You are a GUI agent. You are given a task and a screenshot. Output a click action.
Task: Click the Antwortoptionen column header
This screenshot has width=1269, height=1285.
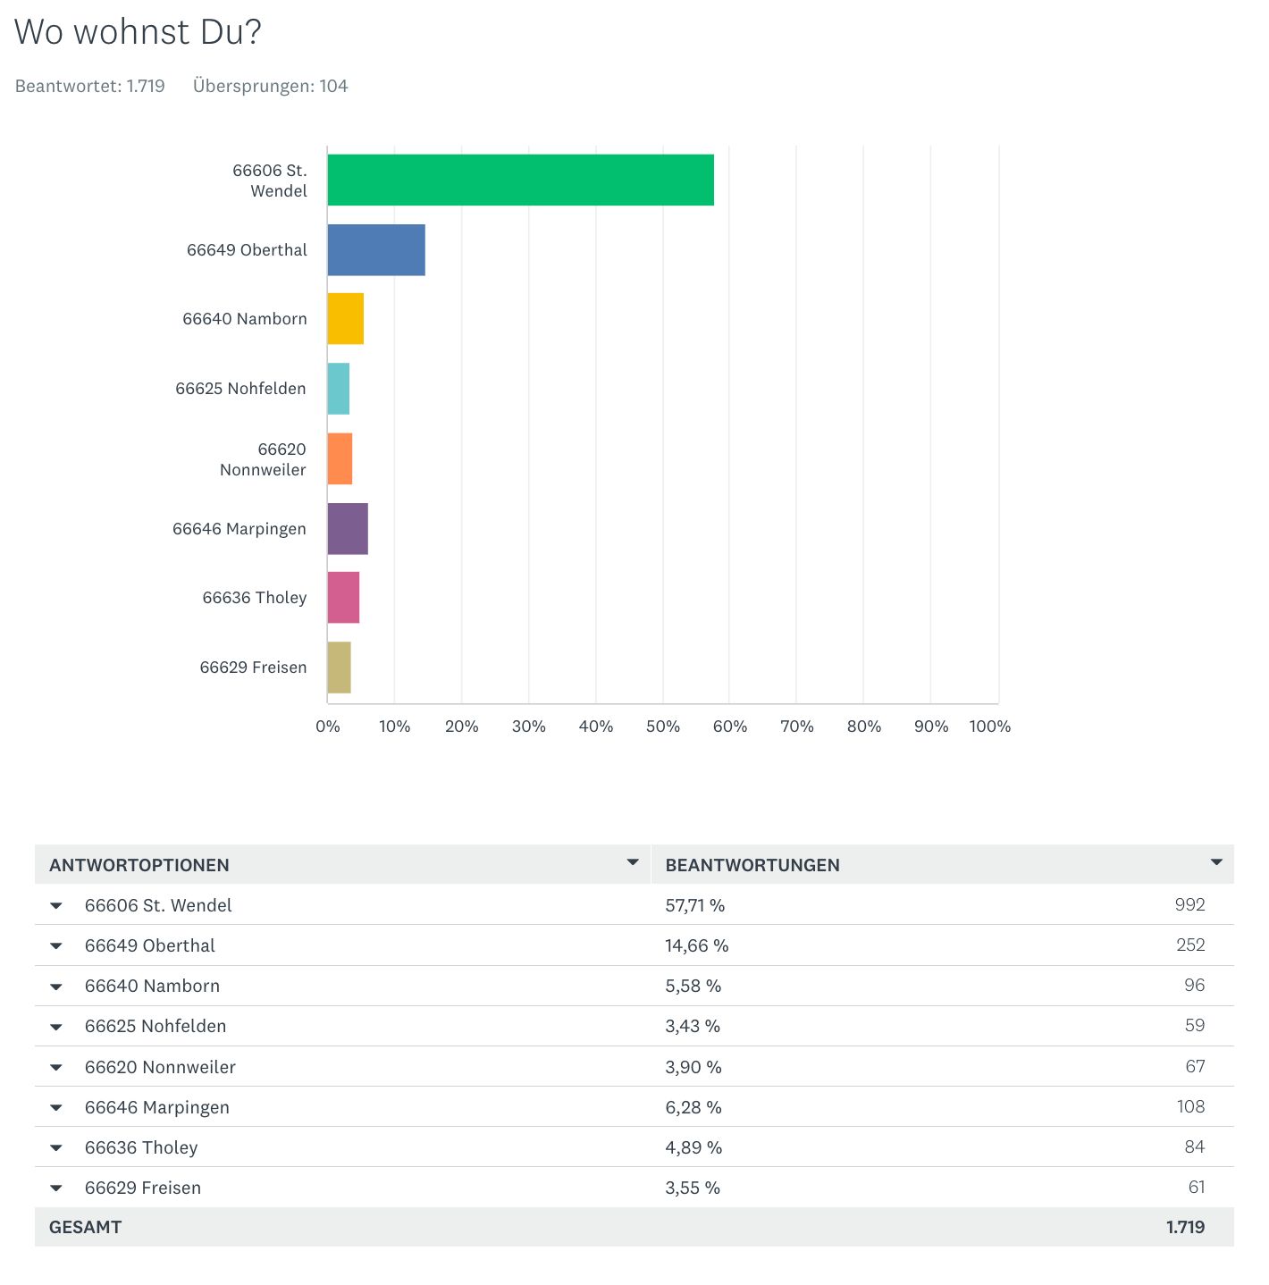(x=139, y=865)
